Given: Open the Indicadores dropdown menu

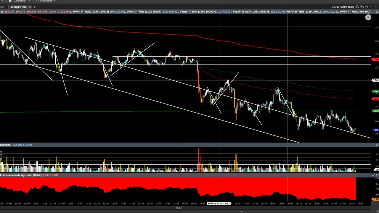Looking at the screenshot, I should (x=54, y=1).
